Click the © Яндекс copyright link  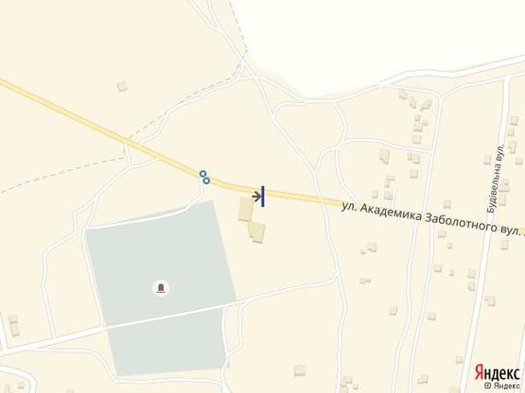(503, 385)
